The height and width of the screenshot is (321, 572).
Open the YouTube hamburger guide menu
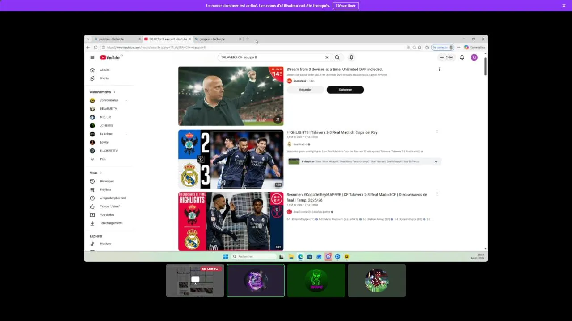click(x=93, y=58)
